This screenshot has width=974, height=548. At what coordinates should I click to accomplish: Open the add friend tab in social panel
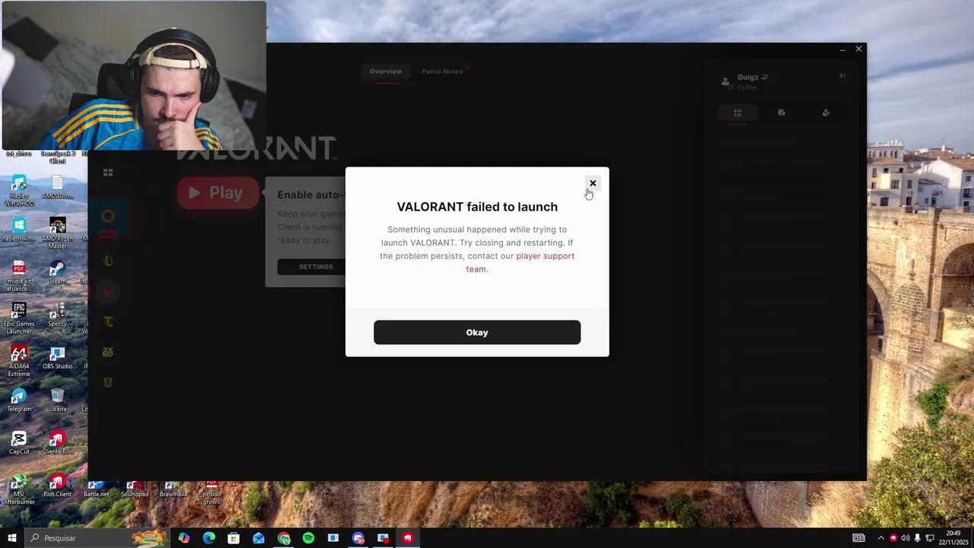click(x=826, y=113)
